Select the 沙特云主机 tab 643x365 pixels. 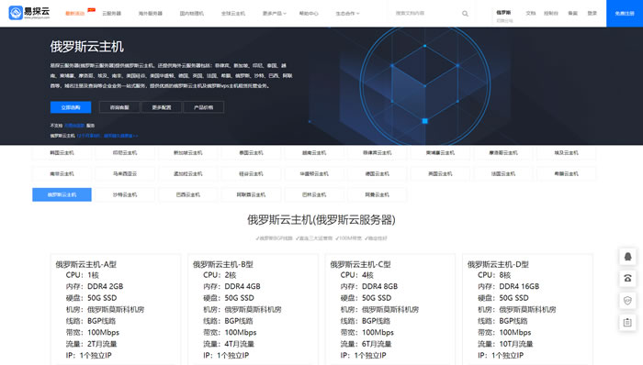[x=125, y=194]
